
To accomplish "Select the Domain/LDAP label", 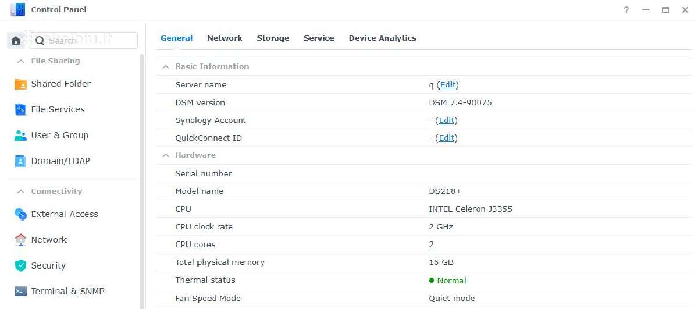I will point(60,161).
